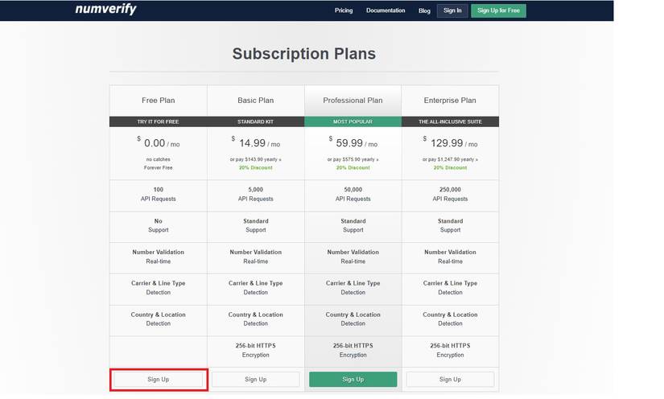Choose the Professional Plan green Sign Up button
This screenshot has height=399, width=664.
pyautogui.click(x=353, y=379)
